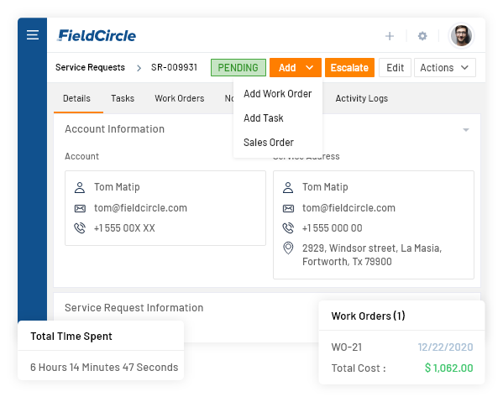Viewport: 503px width, 402px height.
Task: Open work order WO-21
Action: [347, 347]
